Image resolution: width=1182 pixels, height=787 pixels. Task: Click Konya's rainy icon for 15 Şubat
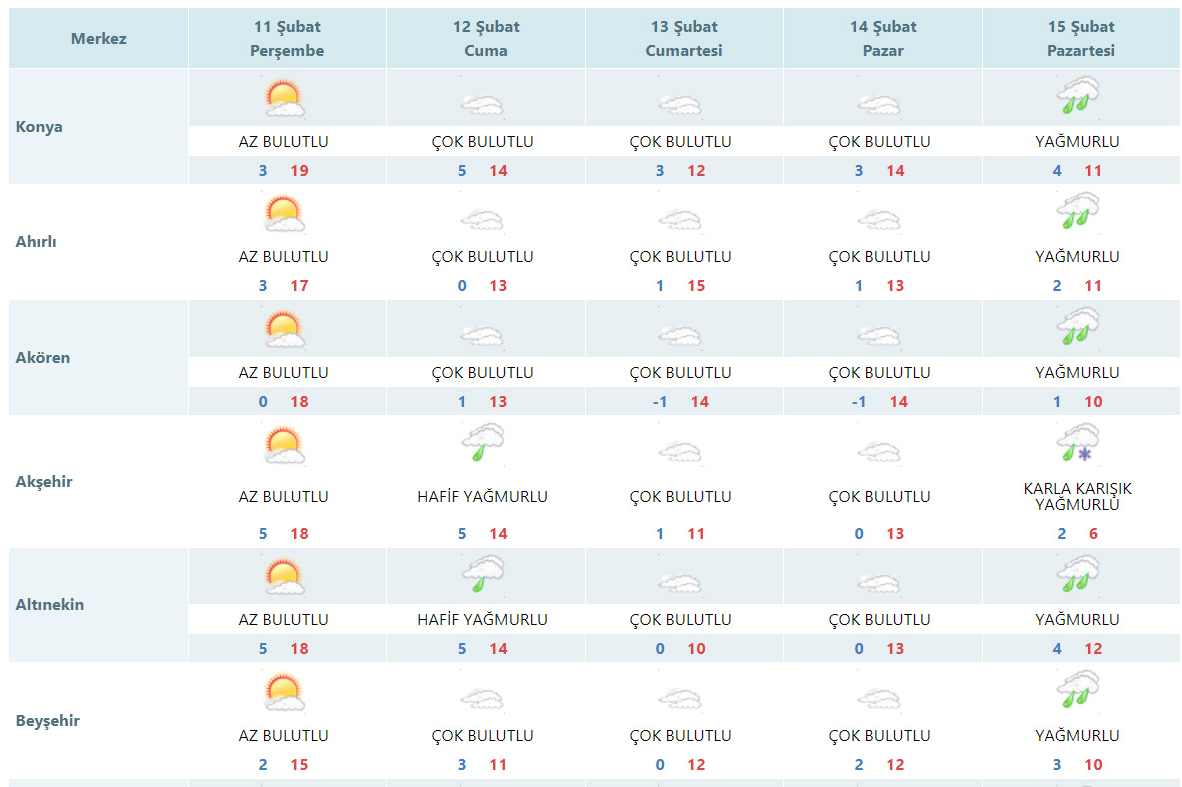pos(1077,98)
